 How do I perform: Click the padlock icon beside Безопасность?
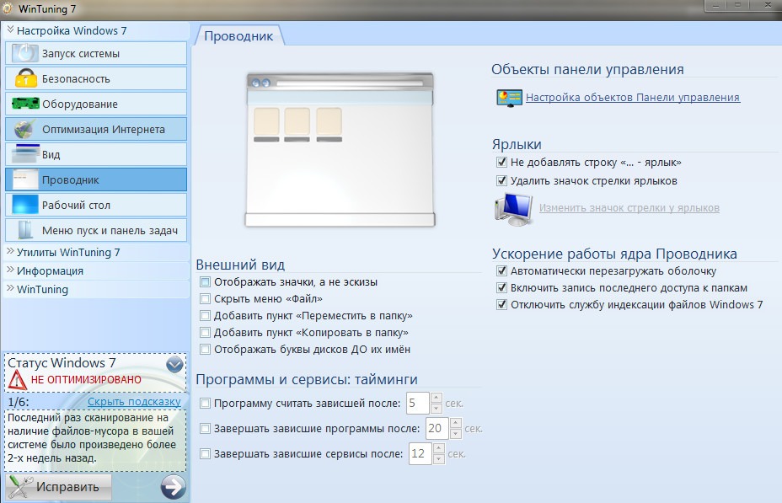(x=25, y=78)
